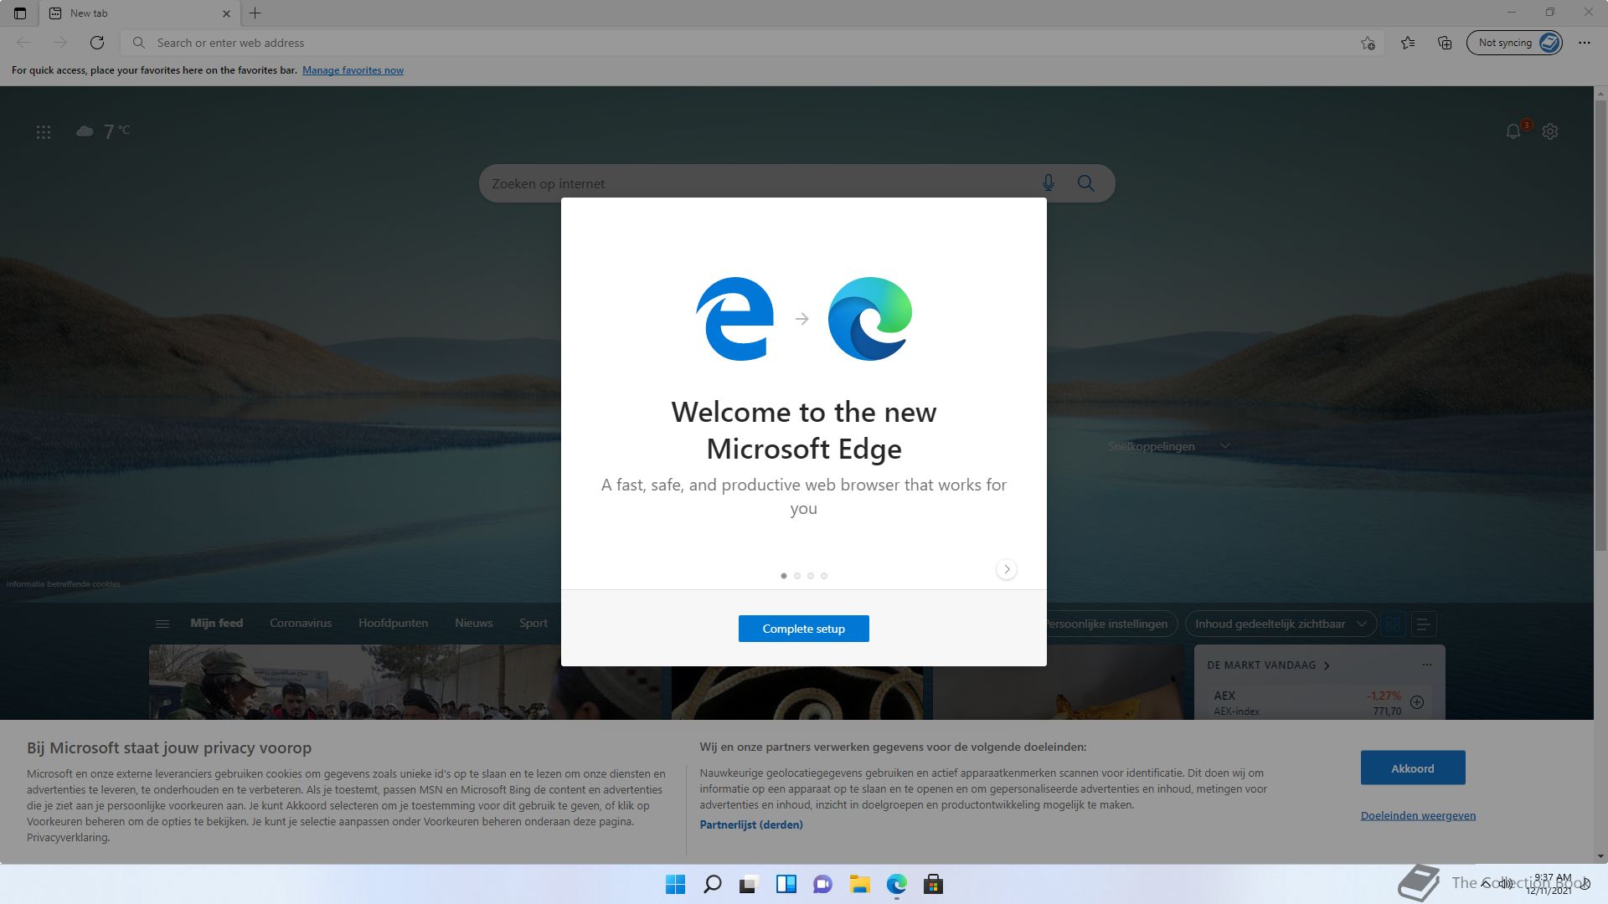Click the web search magnifier icon
Screen dimensions: 1608x904
[x=1086, y=183]
